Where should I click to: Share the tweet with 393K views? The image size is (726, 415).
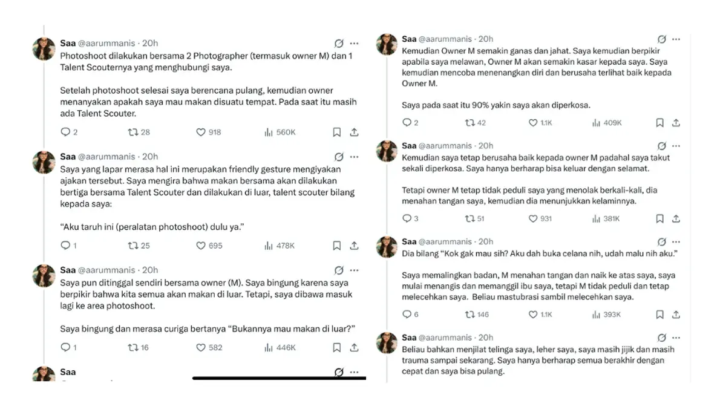676,315
